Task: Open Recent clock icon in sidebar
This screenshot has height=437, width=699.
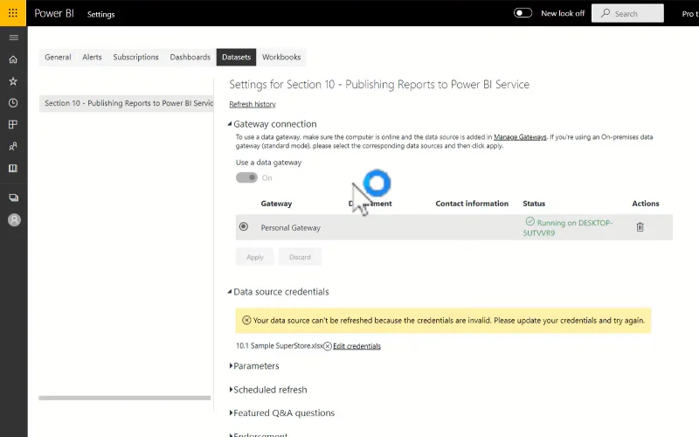Action: pos(13,103)
